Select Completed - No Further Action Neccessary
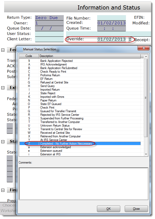 [x=66, y=144]
